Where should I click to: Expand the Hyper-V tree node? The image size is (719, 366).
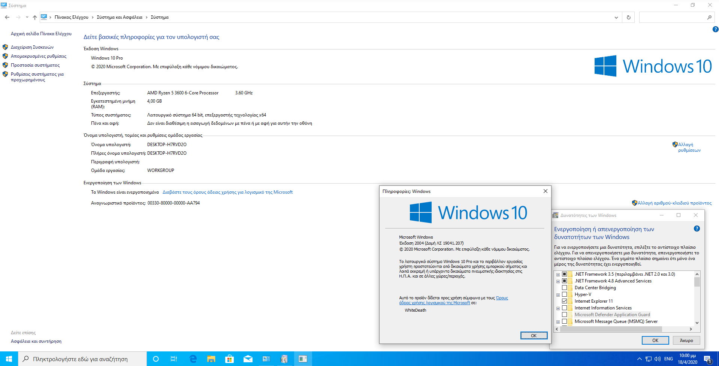click(558, 295)
